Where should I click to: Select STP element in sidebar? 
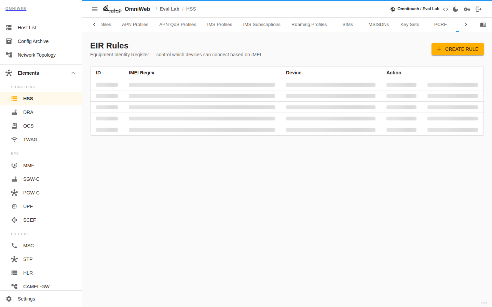tap(41, 259)
